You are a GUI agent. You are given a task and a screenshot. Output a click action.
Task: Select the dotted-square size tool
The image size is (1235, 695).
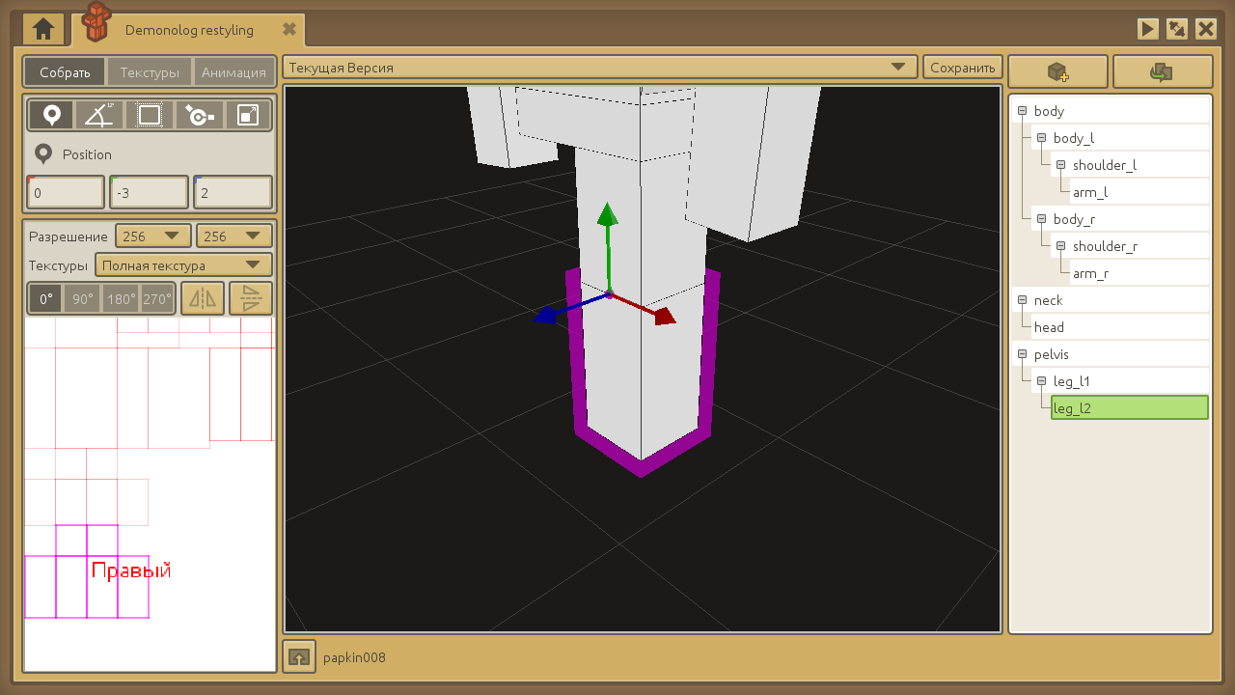coord(150,115)
